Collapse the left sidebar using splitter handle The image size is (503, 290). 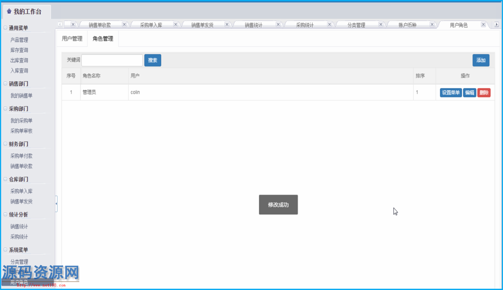pyautogui.click(x=56, y=203)
